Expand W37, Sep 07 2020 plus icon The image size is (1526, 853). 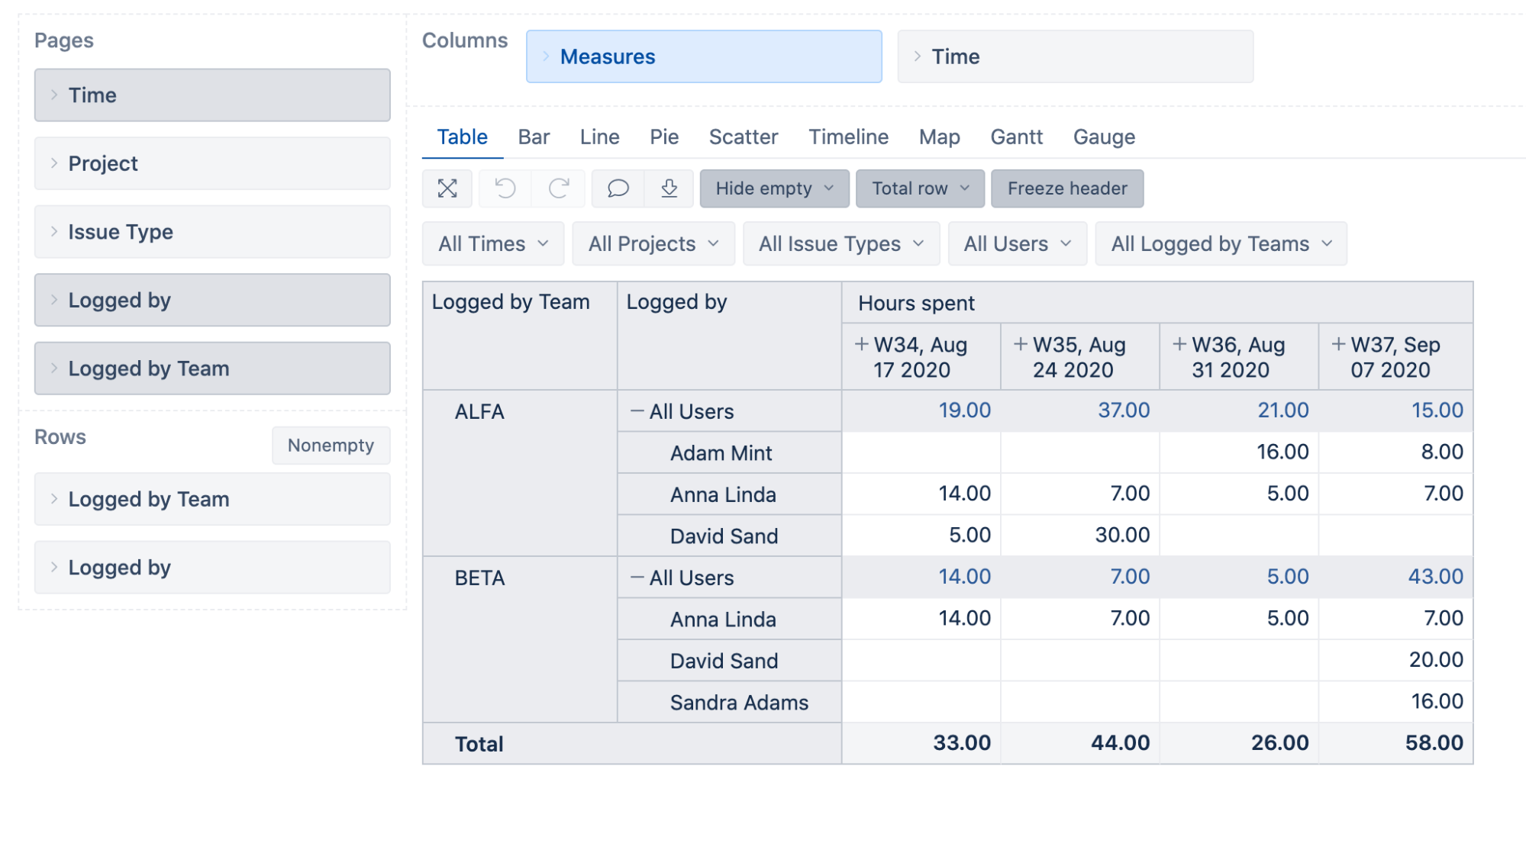click(1338, 344)
